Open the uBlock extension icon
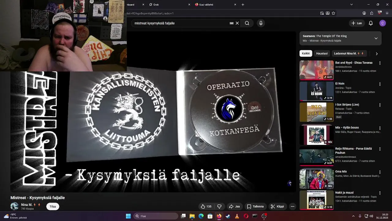This screenshot has height=221, width=392. (380, 13)
